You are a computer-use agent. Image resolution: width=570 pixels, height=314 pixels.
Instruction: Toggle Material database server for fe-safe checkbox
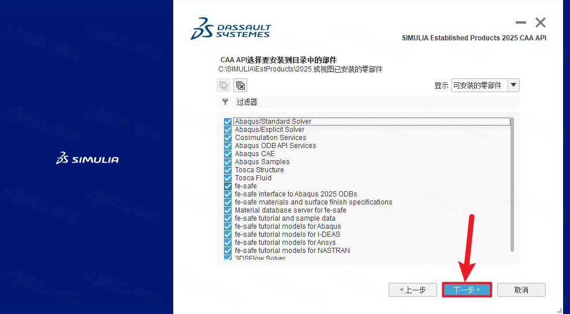(x=228, y=210)
